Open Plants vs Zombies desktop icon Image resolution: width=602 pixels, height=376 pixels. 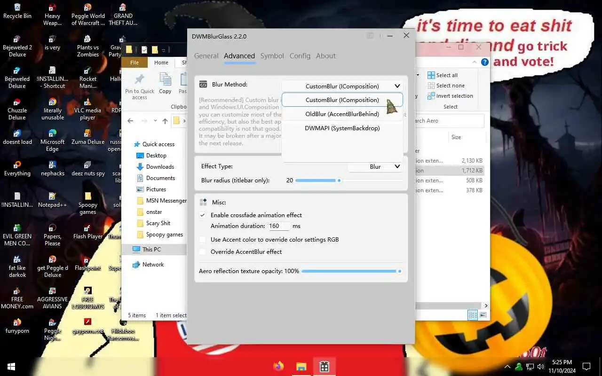(88, 46)
